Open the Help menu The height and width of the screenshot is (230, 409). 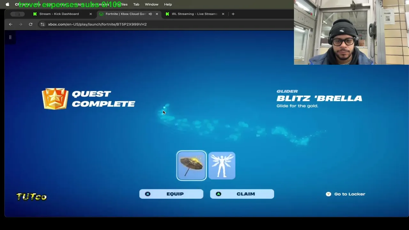[x=168, y=4]
